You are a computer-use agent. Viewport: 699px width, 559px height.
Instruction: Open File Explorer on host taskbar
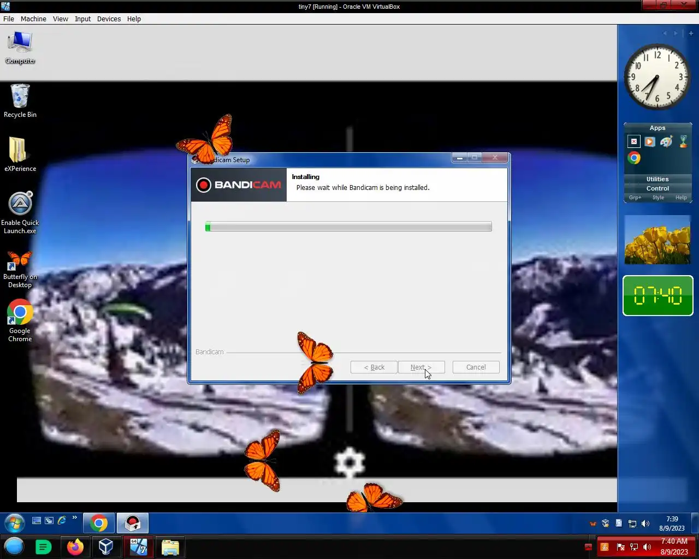pos(170,547)
